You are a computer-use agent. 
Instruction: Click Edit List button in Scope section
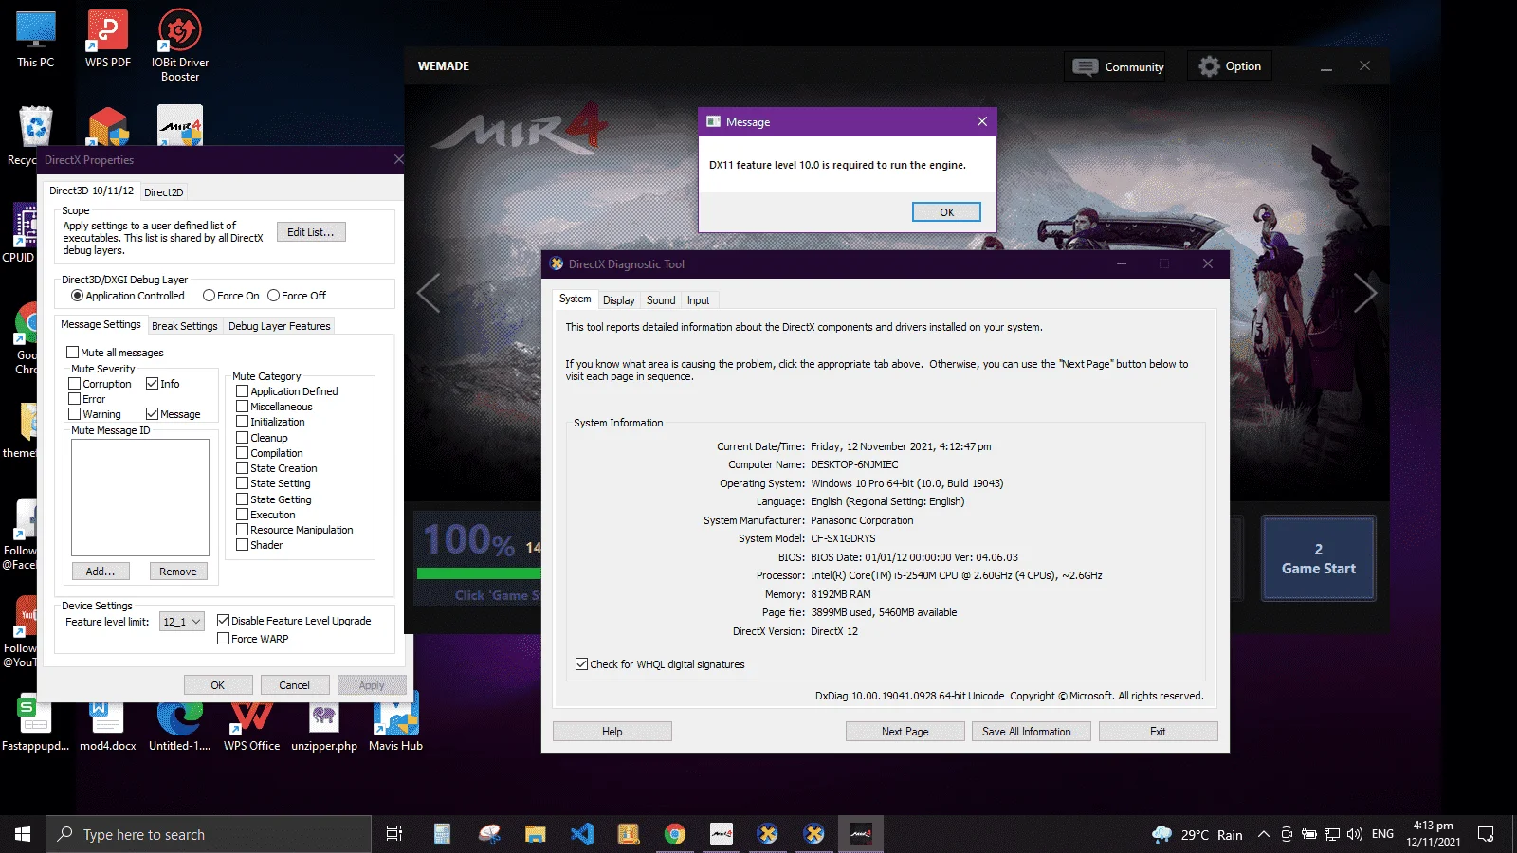tap(311, 232)
